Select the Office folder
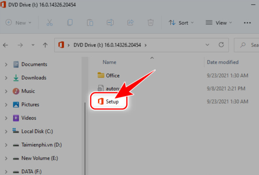The image size is (259, 175). [113, 75]
